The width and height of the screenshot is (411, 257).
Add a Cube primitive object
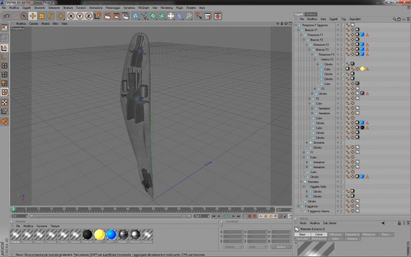pos(135,16)
